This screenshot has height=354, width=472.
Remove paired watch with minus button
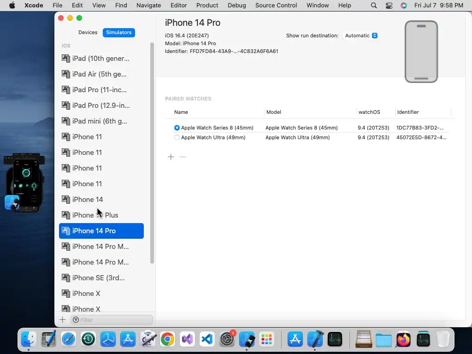(x=183, y=157)
